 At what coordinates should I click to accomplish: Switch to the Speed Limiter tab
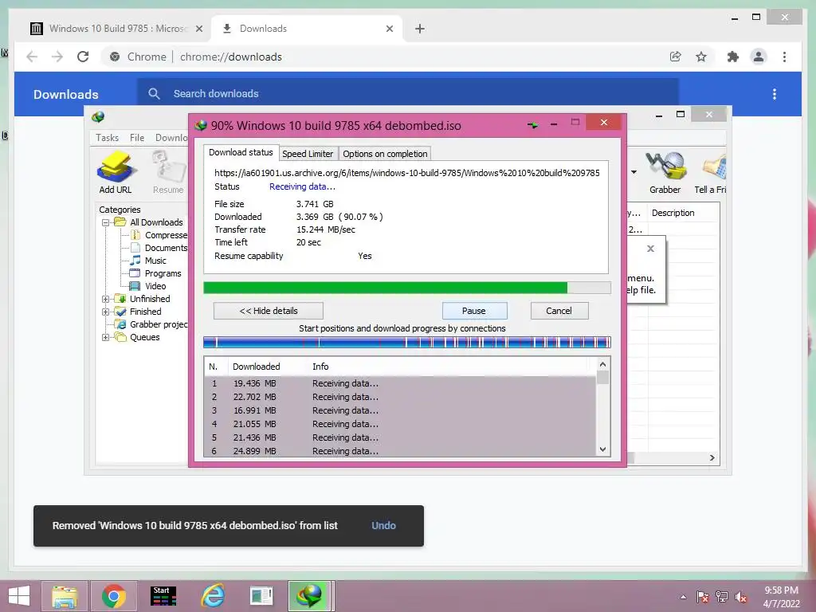pyautogui.click(x=308, y=154)
